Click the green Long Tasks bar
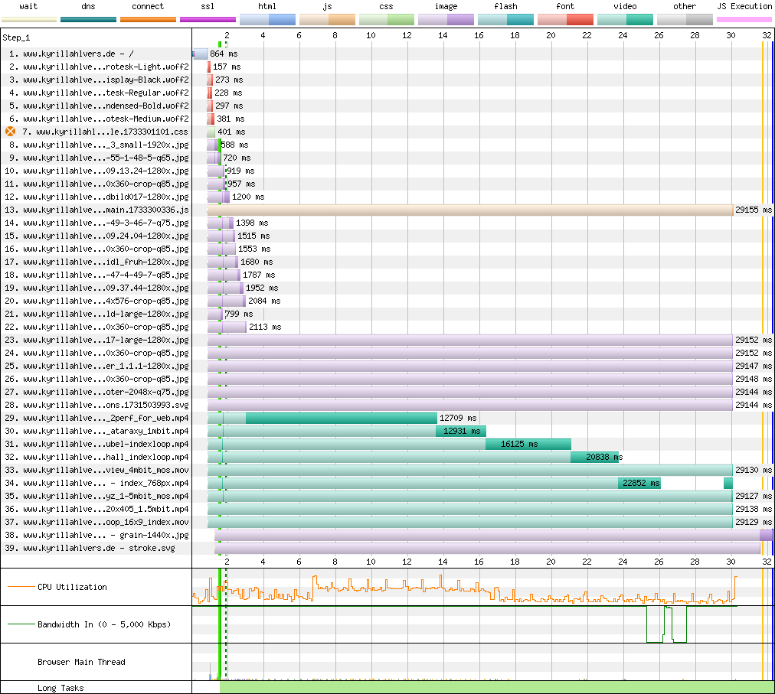The width and height of the screenshot is (775, 694). click(x=496, y=687)
